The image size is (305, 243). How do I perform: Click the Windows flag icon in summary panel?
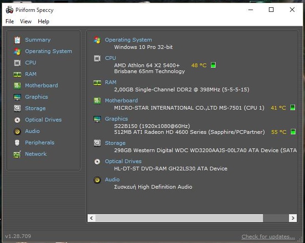(97, 40)
